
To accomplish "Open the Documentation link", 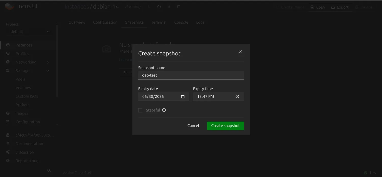I will [x=29, y=144].
